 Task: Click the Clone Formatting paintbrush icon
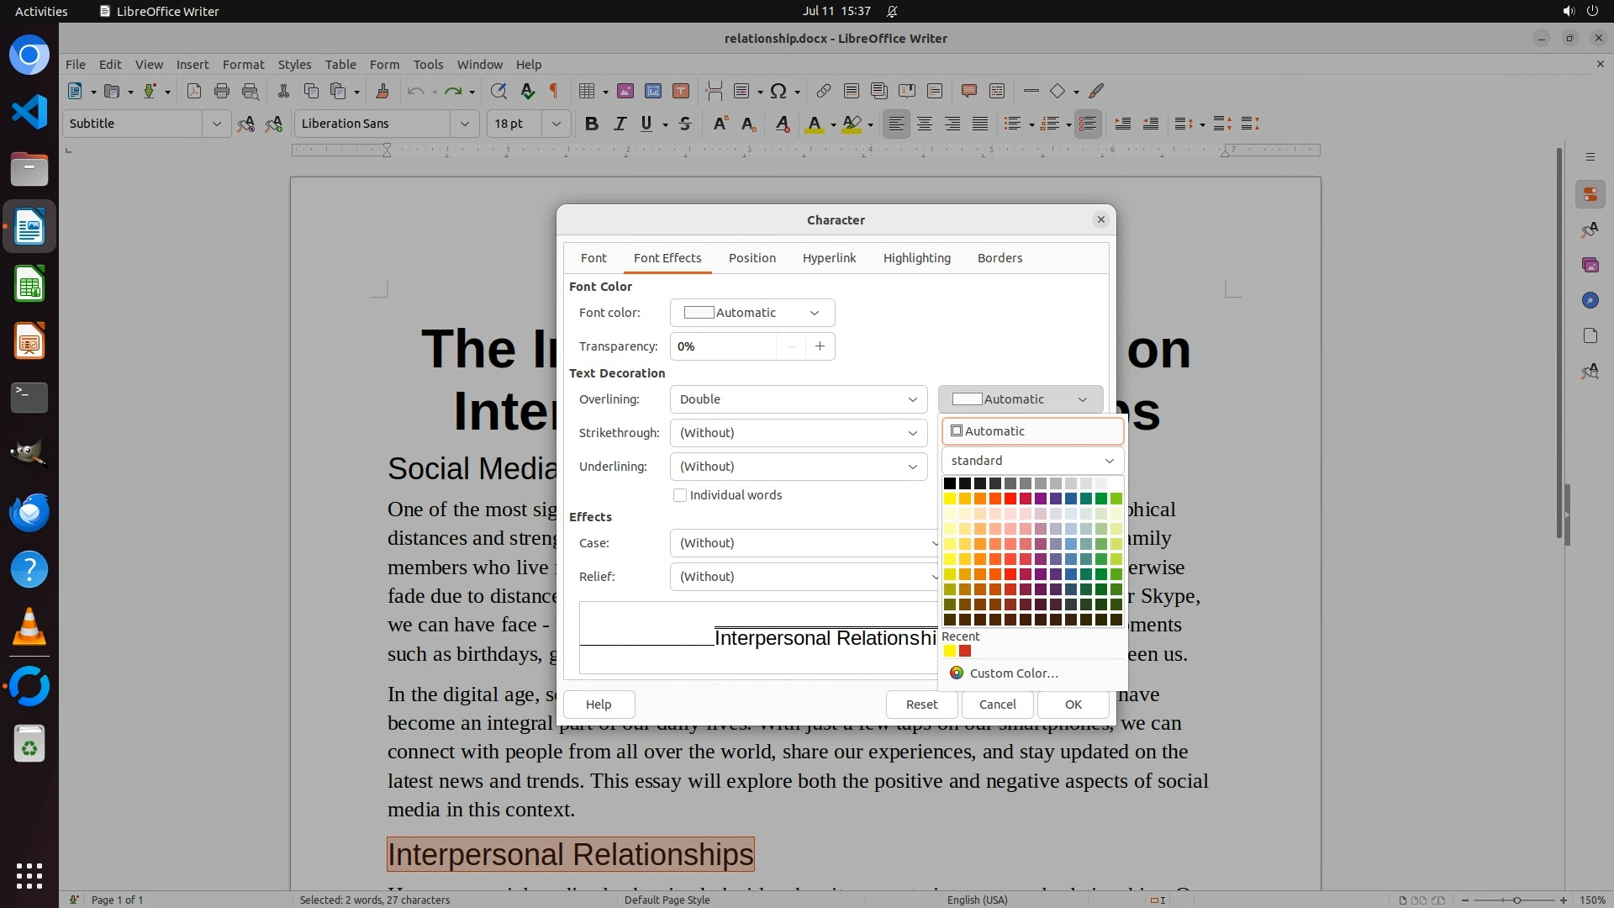click(382, 91)
